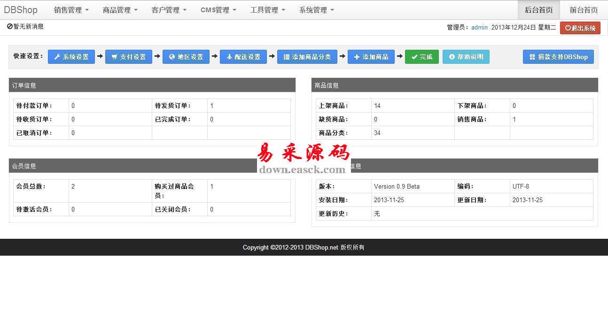608x319 pixels.
Task: Expand the 销售管理 dropdown menu
Action: coord(71,10)
